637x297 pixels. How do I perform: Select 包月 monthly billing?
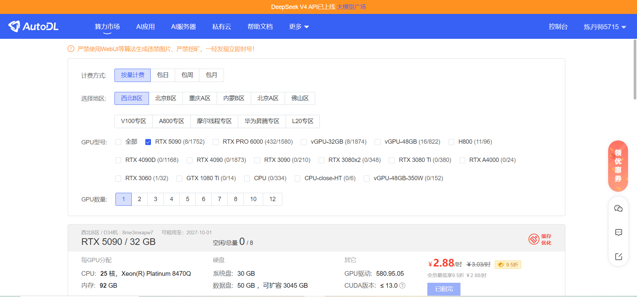click(212, 75)
